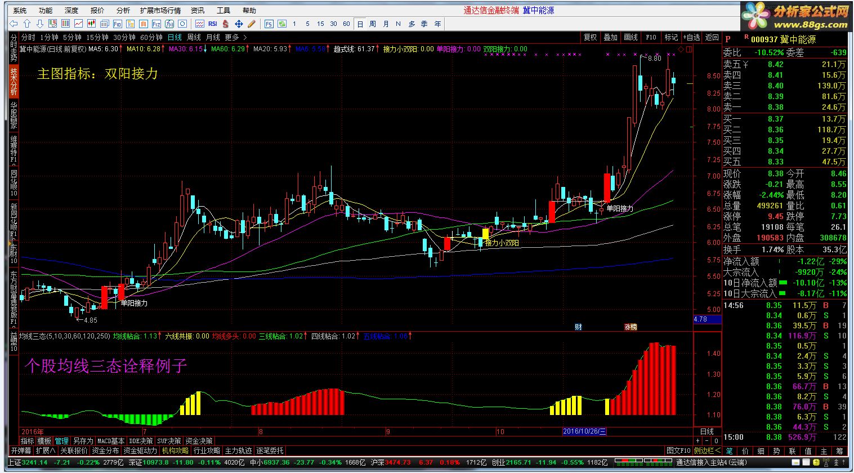Viewport: 854px width, 473px height.
Task: Click the plus zoom-in chart button
Action: coord(697,441)
